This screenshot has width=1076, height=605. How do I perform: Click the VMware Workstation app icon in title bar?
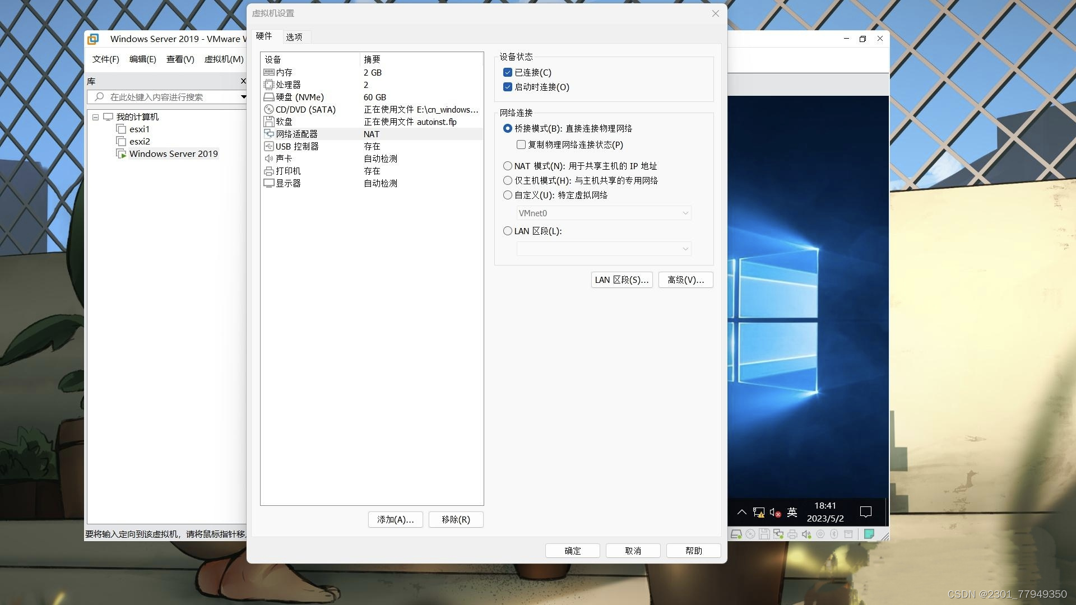click(x=94, y=39)
